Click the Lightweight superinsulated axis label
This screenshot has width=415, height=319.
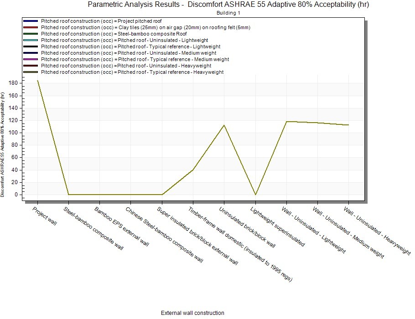[278, 226]
